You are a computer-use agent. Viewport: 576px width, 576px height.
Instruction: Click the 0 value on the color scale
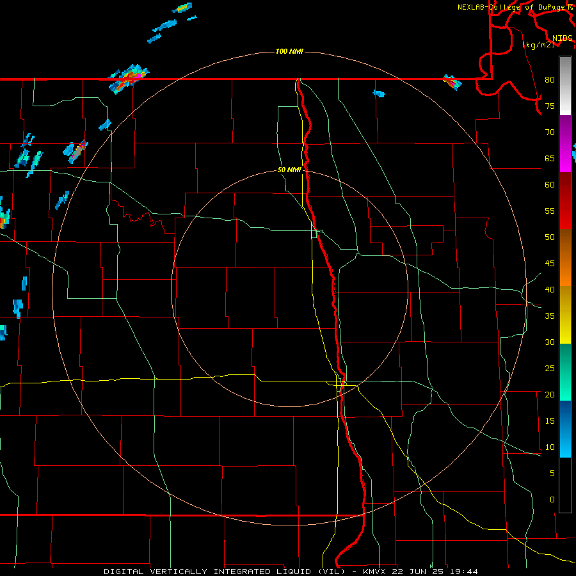coord(552,500)
